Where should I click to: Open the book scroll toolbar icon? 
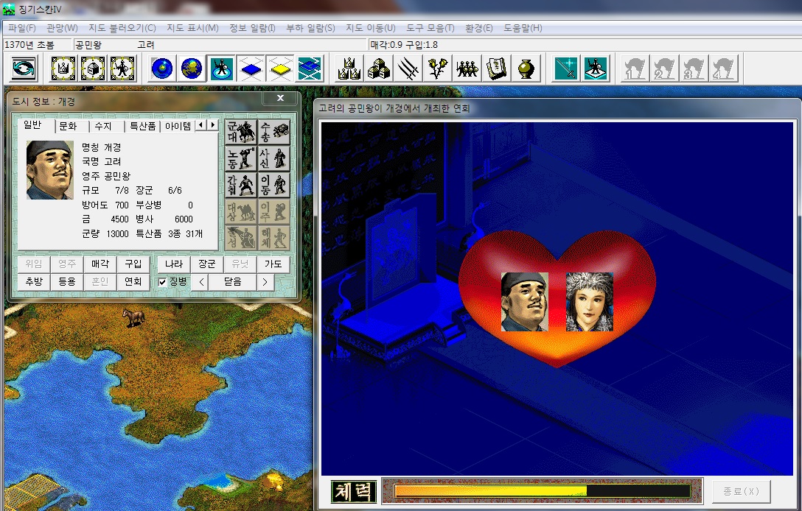(x=497, y=68)
